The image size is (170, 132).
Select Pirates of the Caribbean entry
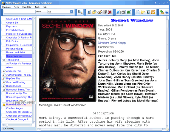[x=19, y=34]
